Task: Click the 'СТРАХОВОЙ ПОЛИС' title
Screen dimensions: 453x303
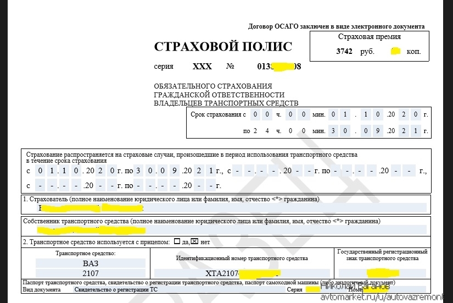Action: coord(223,47)
